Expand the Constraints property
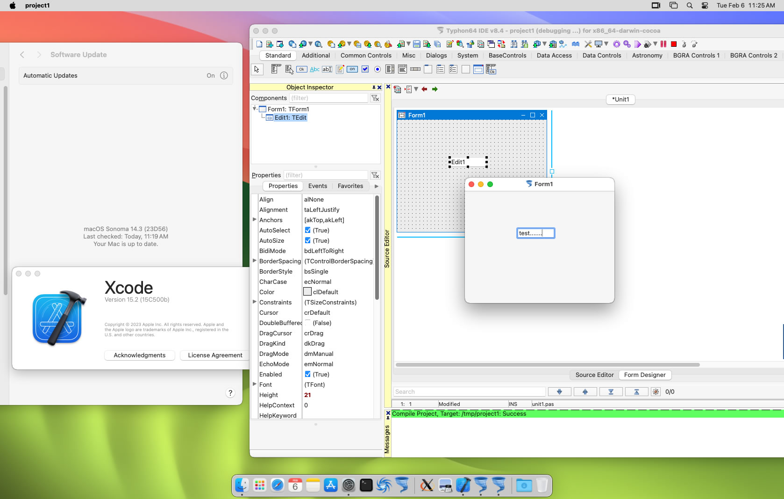 tap(255, 302)
